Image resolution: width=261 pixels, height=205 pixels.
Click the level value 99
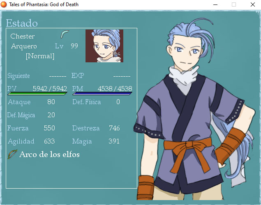pos(74,46)
